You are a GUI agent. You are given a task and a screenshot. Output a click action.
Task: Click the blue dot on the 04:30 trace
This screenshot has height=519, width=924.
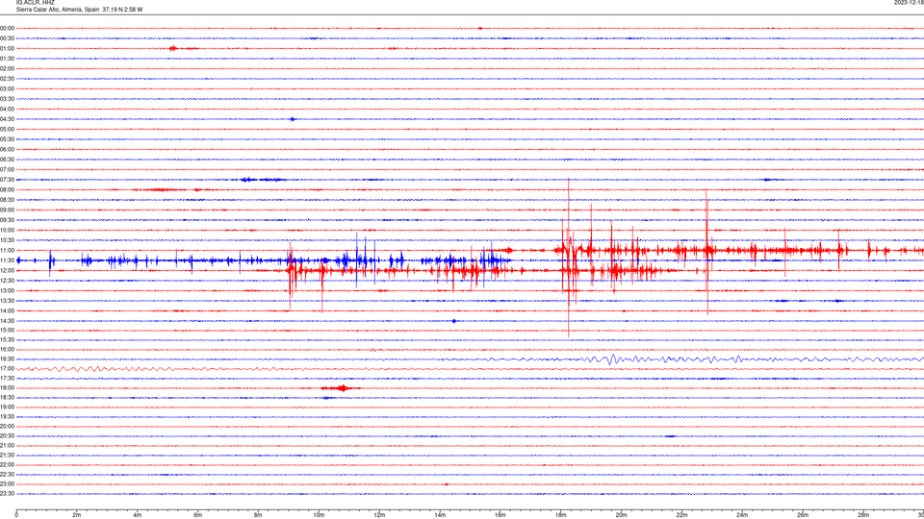pos(293,119)
